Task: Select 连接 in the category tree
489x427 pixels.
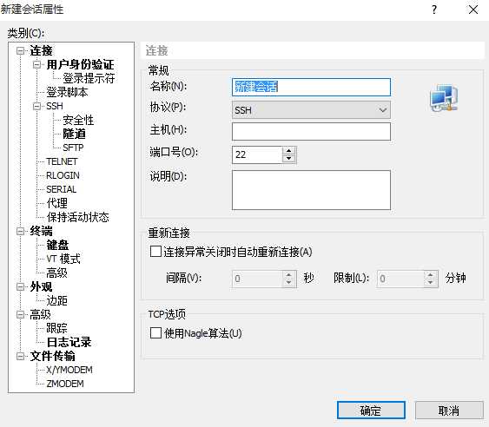Action: [41, 51]
